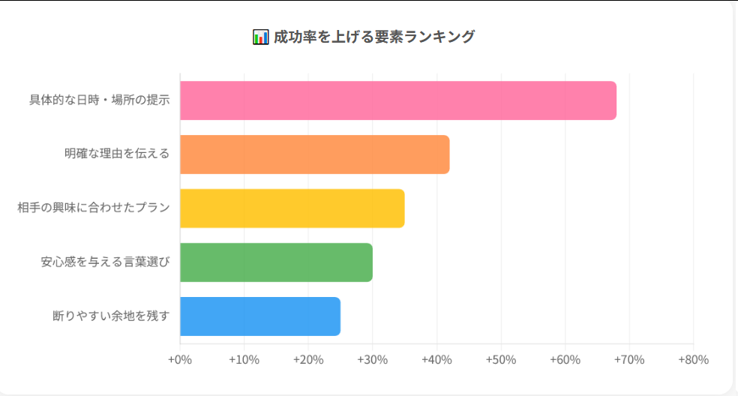Select the 断りやすい余地を残す axis label
The height and width of the screenshot is (396, 738).
coord(111,316)
